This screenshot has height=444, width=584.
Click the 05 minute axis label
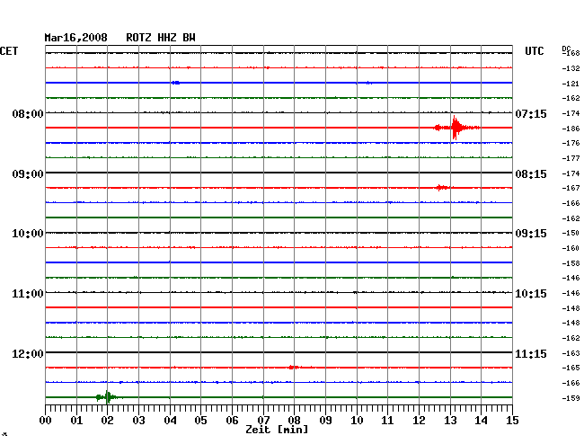tap(200, 421)
